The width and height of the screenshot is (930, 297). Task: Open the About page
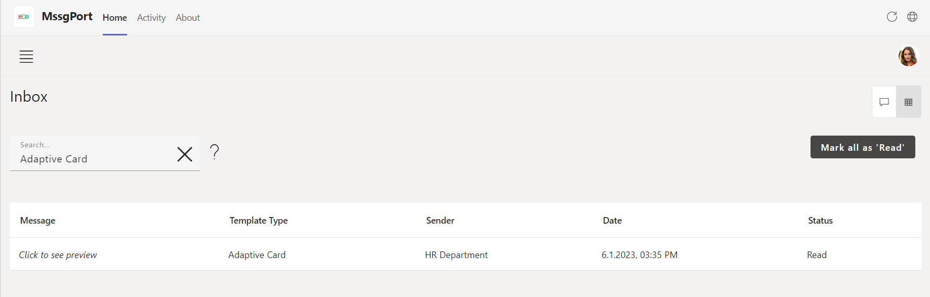tap(187, 18)
